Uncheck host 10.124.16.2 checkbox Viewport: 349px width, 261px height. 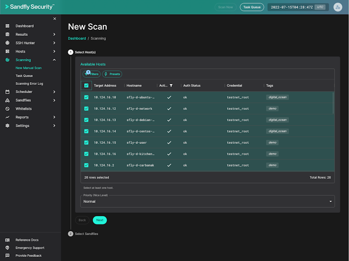click(86, 165)
